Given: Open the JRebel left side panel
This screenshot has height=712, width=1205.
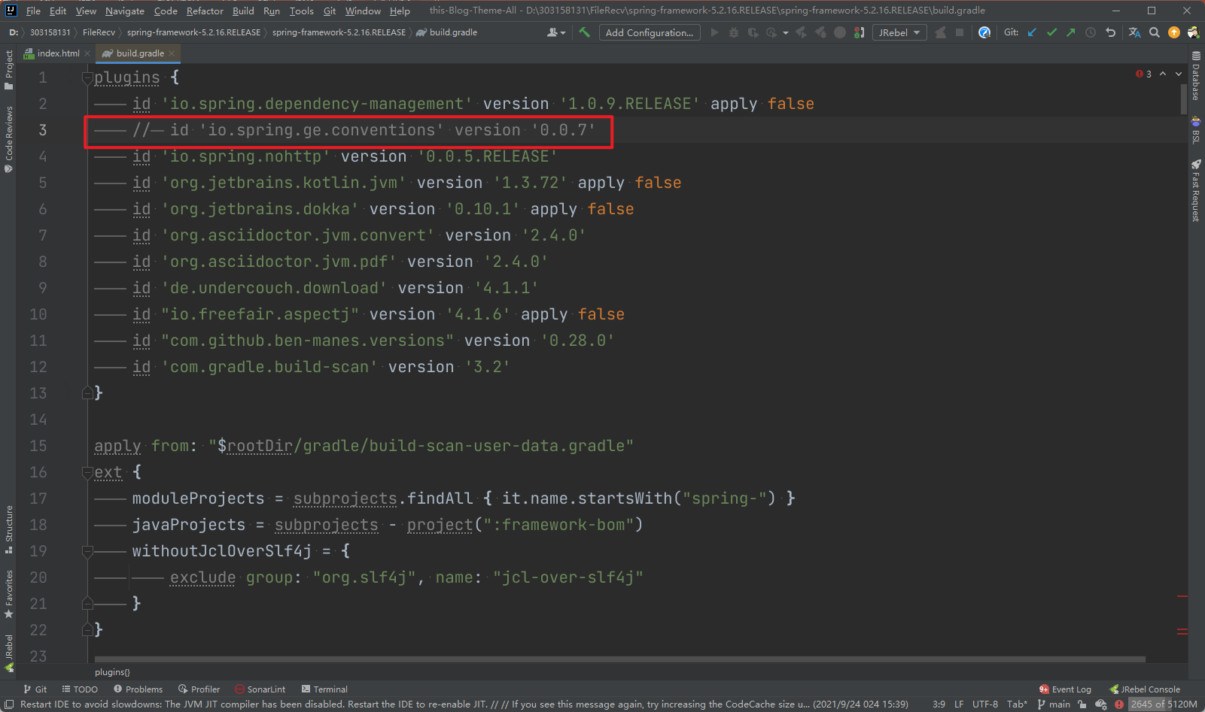Looking at the screenshot, I should [x=8, y=653].
